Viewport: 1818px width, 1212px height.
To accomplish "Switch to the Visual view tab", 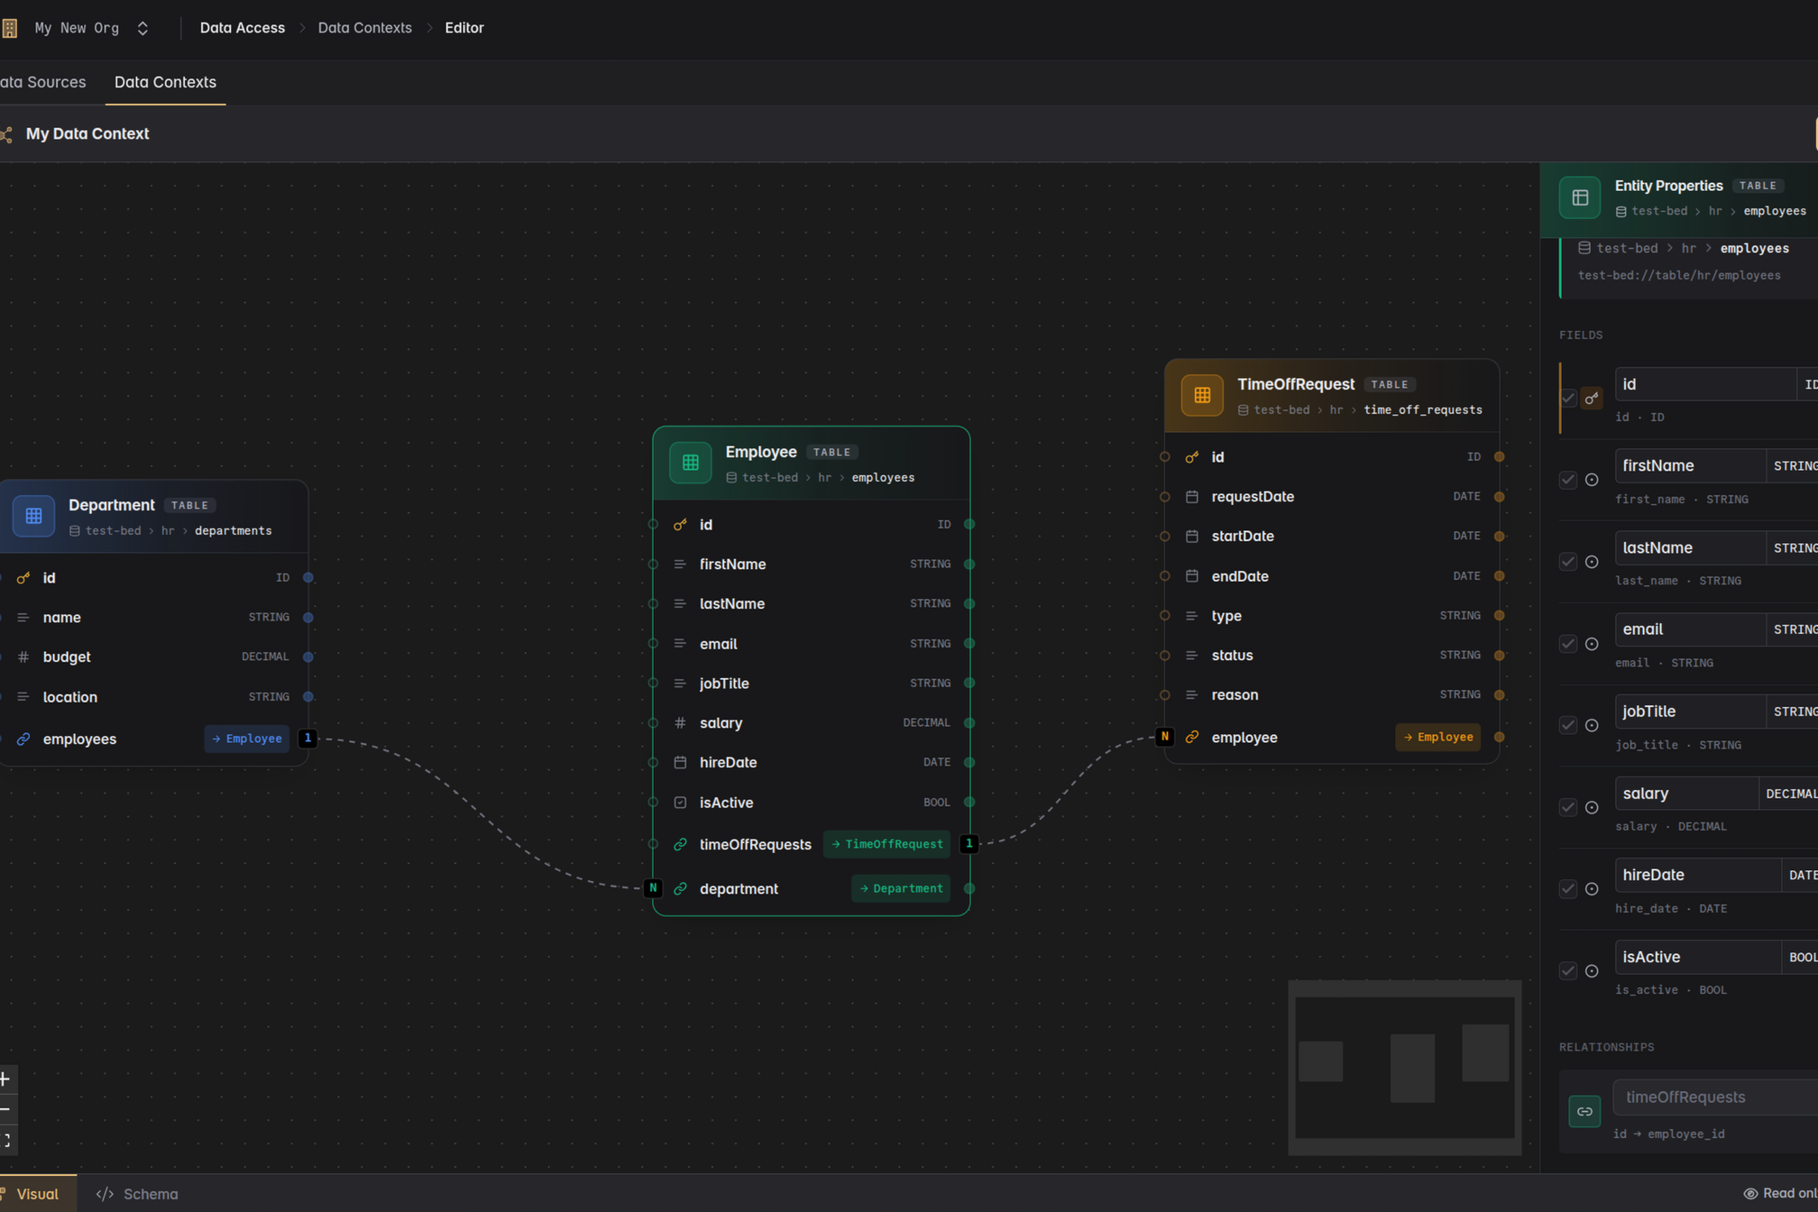I will coord(37,1193).
